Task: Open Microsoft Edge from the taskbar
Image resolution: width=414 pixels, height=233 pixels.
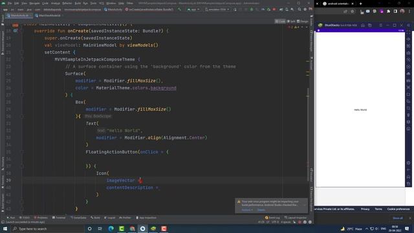Action: pos(111,228)
